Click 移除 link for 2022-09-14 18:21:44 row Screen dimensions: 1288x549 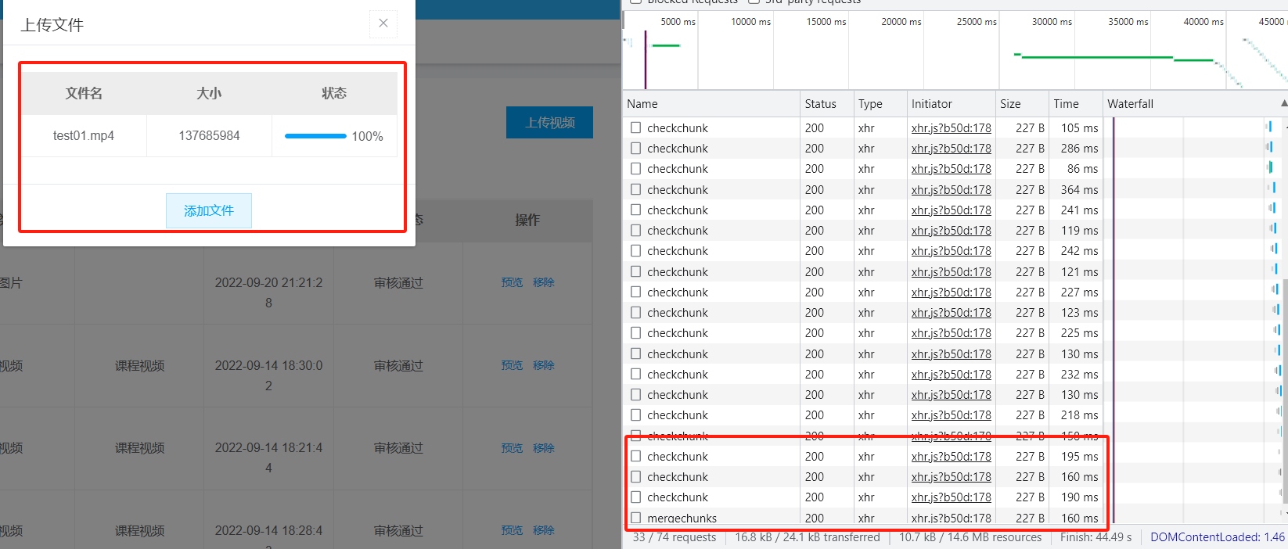[x=544, y=448]
